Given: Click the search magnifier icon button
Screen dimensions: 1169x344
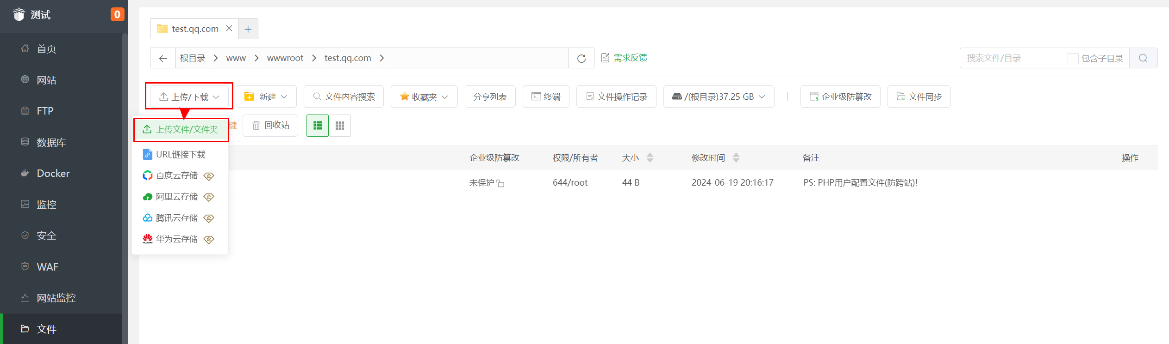Looking at the screenshot, I should [x=1143, y=58].
